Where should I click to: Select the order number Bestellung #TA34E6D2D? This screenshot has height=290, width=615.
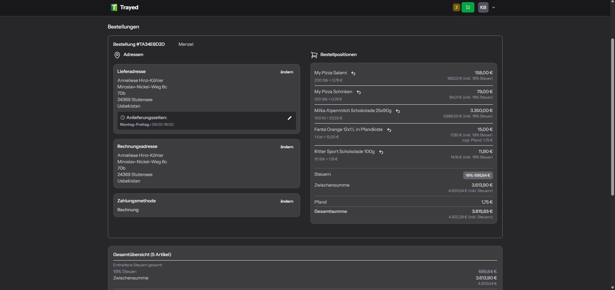pos(138,44)
